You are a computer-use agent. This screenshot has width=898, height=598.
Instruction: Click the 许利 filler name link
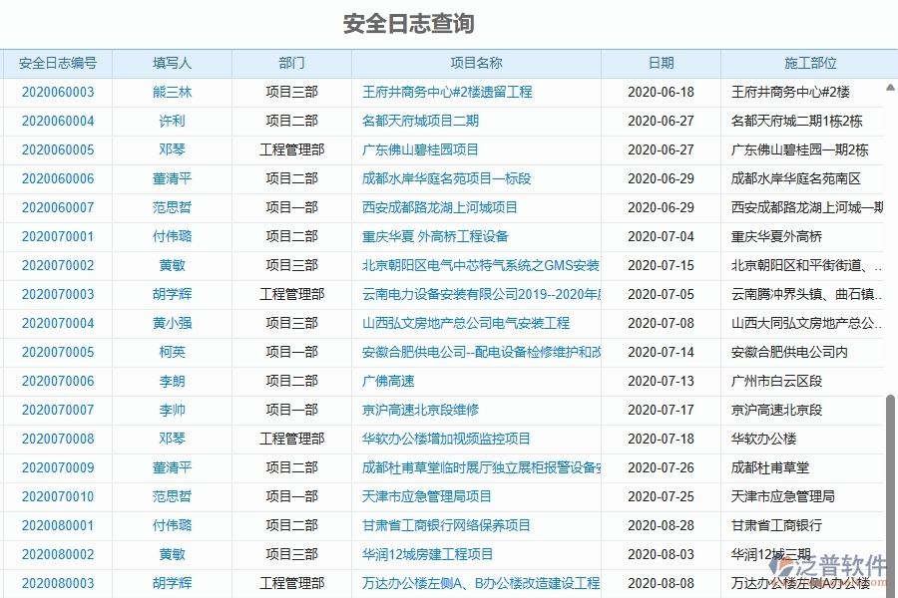click(x=172, y=121)
